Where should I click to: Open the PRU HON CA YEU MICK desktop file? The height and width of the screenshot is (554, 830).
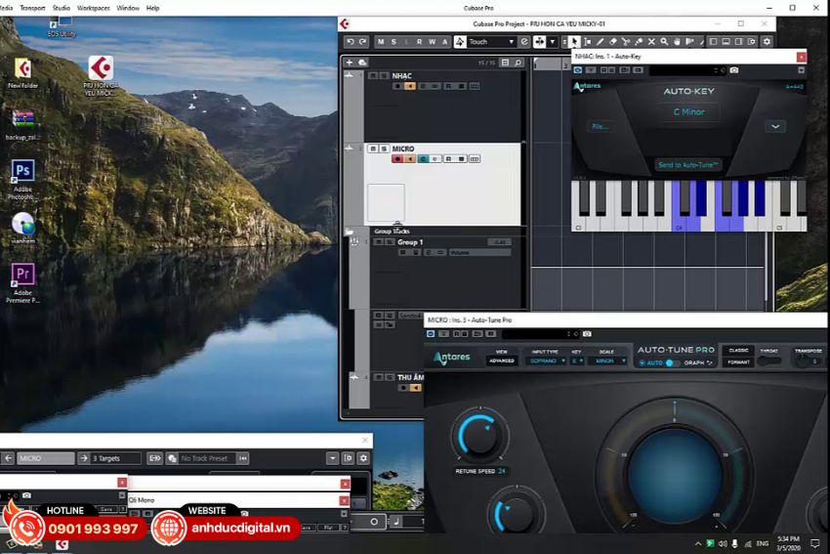click(x=100, y=76)
